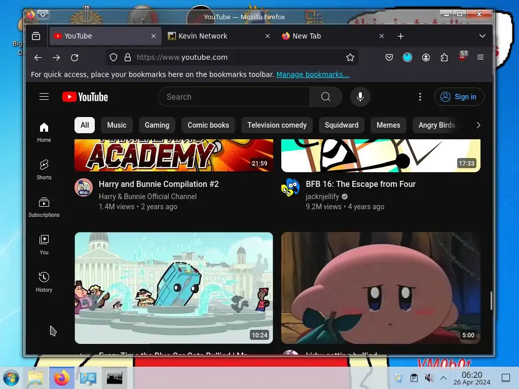The width and height of the screenshot is (519, 389).
Task: Open the Windows-style Start button
Action: 12,378
